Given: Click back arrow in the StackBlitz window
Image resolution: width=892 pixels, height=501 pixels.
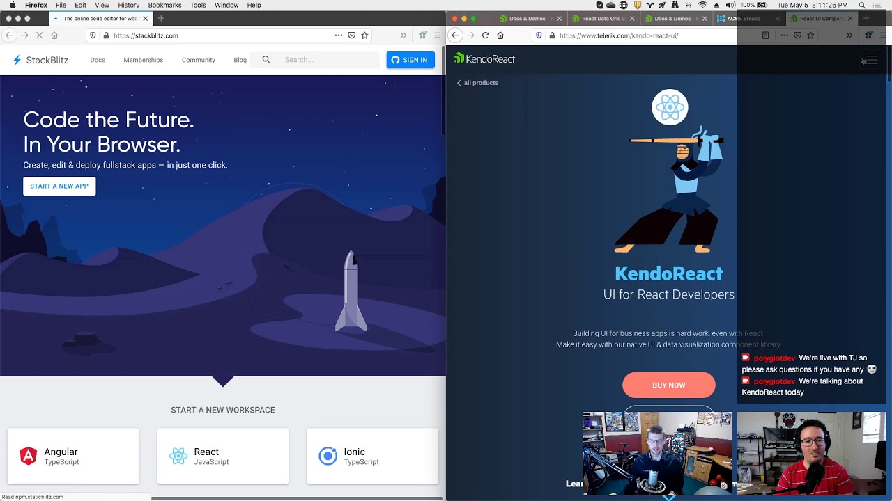Looking at the screenshot, I should tap(9, 35).
